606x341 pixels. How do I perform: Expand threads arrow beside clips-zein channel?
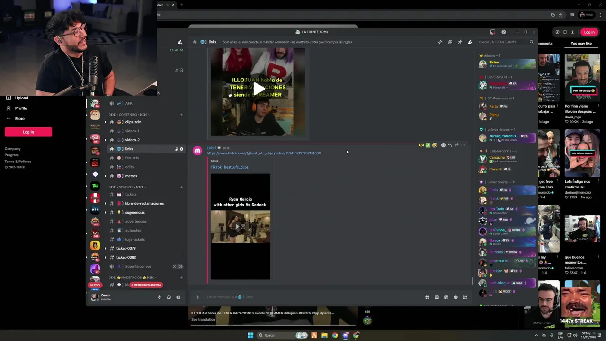(x=105, y=122)
